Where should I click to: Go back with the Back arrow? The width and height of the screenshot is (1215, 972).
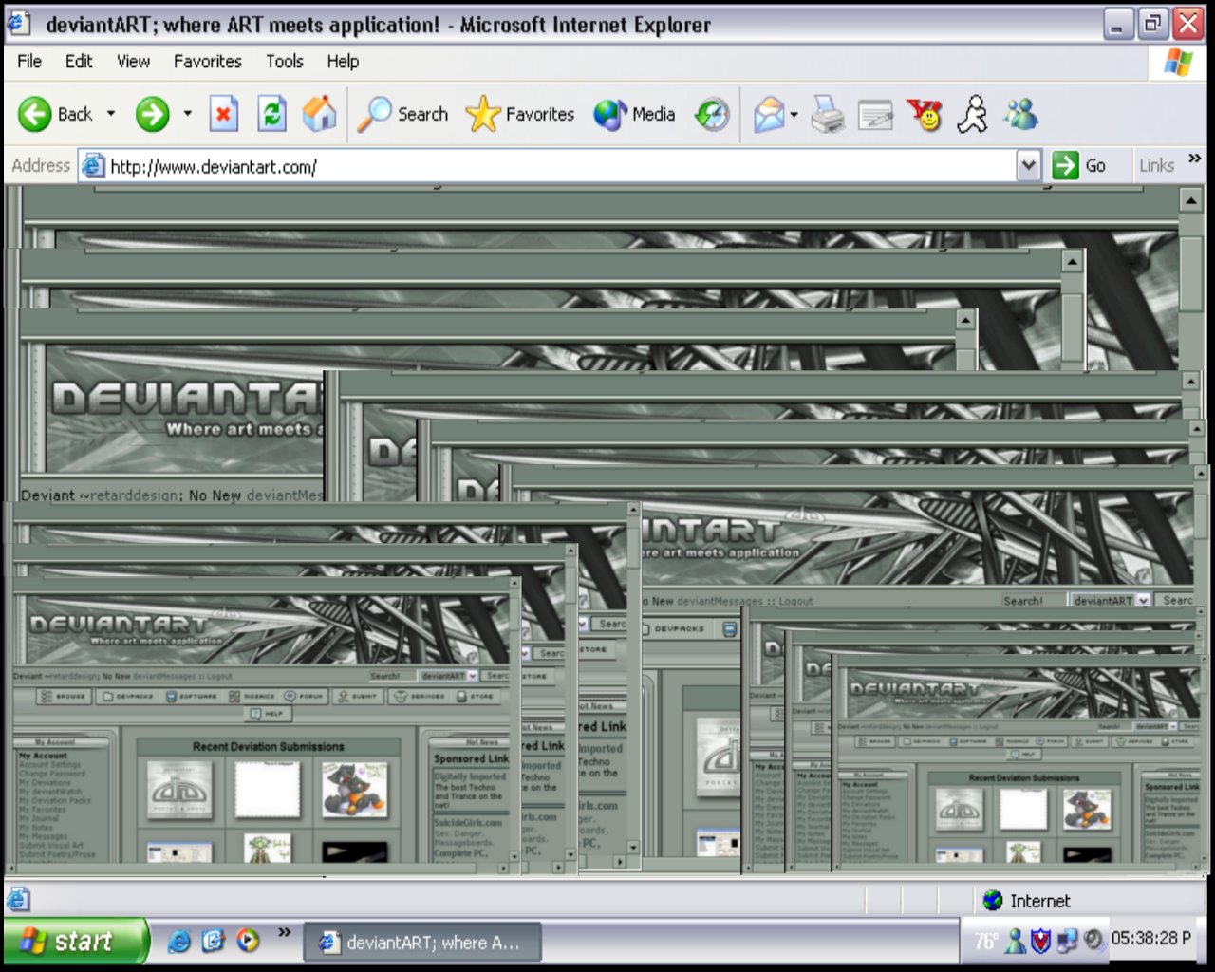click(55, 115)
